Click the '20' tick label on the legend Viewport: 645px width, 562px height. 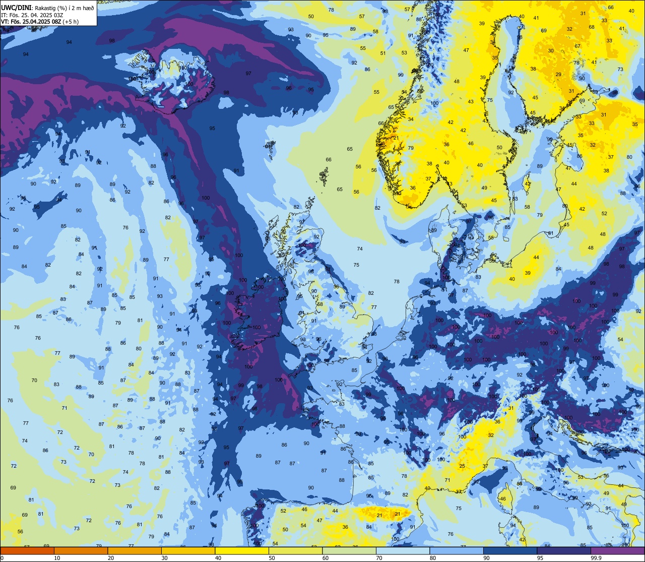point(110,558)
